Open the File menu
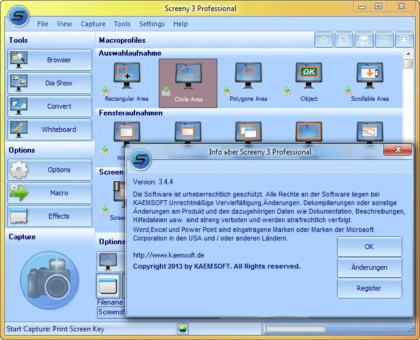Screen dimensions: 420x340 click(x=43, y=24)
